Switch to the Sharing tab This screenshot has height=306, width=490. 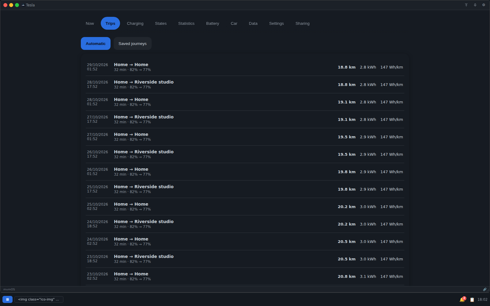[x=303, y=23]
